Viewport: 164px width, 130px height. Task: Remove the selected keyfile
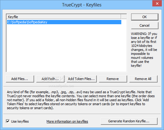coord(113,79)
